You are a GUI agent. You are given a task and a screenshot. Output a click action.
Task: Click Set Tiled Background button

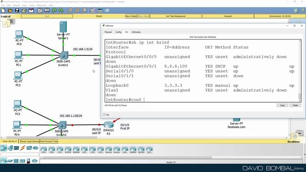pos(175,16)
